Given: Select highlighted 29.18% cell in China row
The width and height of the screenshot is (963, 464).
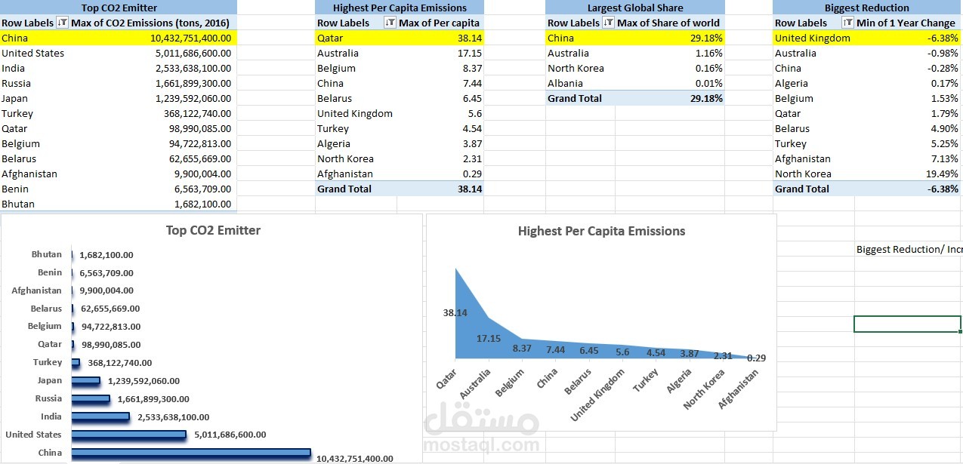Looking at the screenshot, I should point(669,38).
